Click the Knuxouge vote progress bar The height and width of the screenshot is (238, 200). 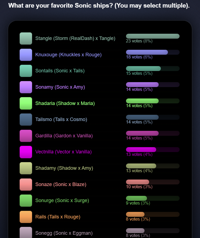153,52
